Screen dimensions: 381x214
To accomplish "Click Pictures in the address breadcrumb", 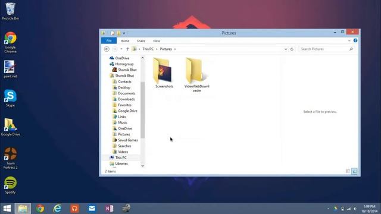I will [x=165, y=49].
